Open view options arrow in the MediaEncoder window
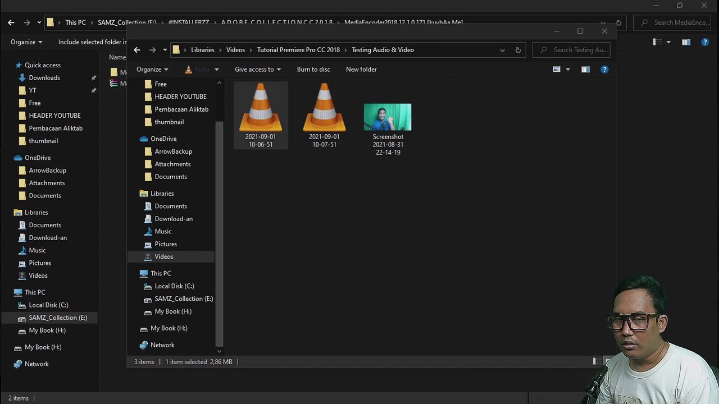 [x=668, y=42]
